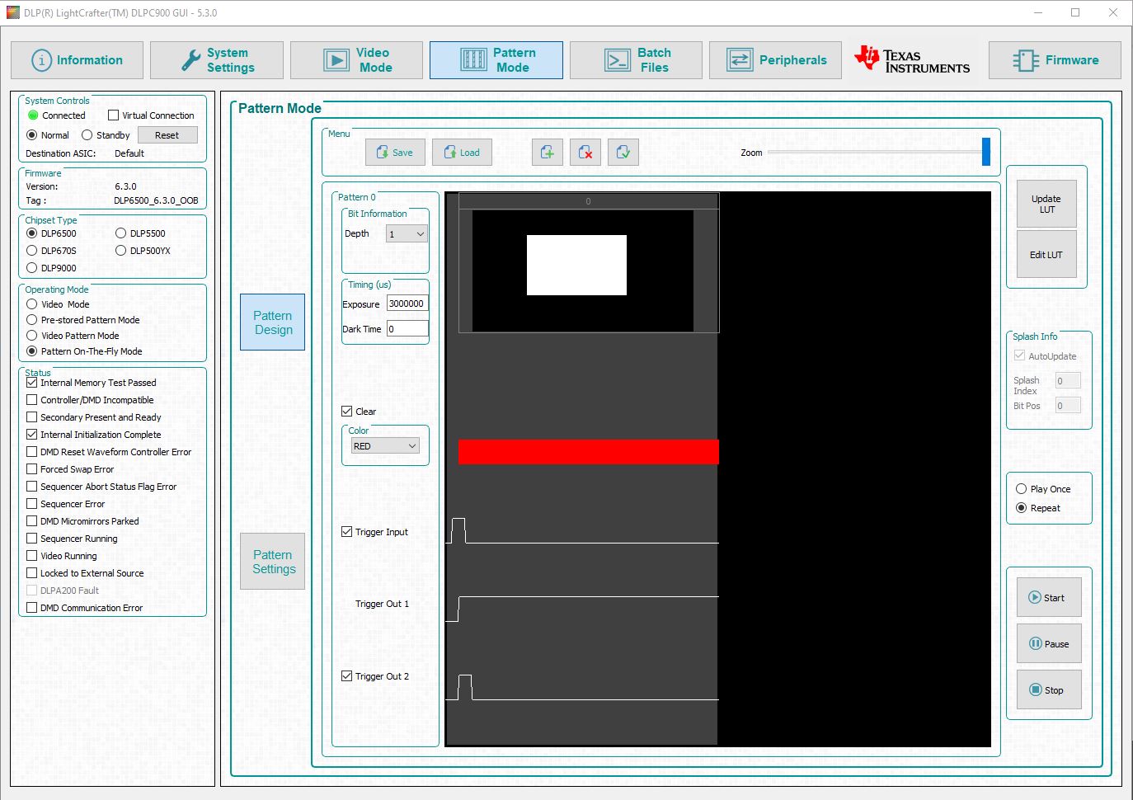Select the Normal power mode
The image size is (1133, 800).
coord(32,135)
